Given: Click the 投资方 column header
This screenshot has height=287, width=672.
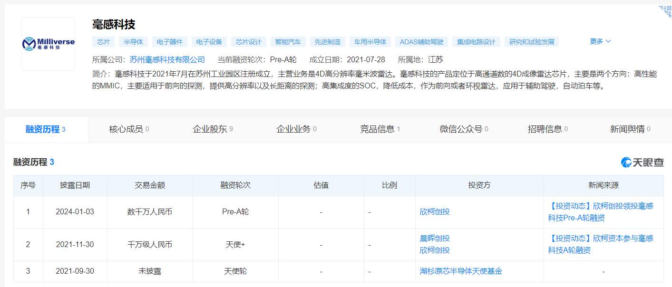Looking at the screenshot, I should coord(479,185).
